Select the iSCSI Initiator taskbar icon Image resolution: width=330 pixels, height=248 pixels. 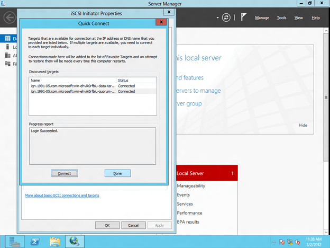coord(75,242)
